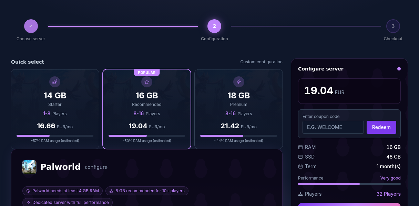
Task: Click the 'Quick select' heading
Action: point(28,62)
